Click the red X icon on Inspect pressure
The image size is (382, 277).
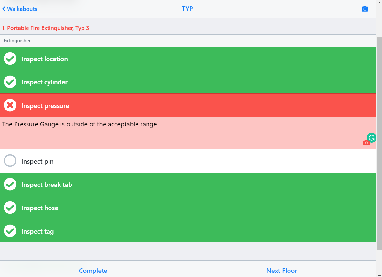[x=10, y=105]
